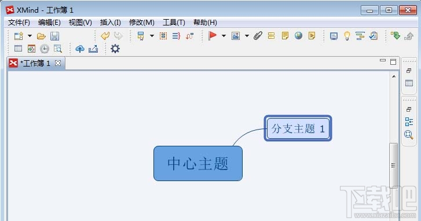Click the brainstorming light bulb icon
The width and height of the screenshot is (421, 221).
click(347, 36)
